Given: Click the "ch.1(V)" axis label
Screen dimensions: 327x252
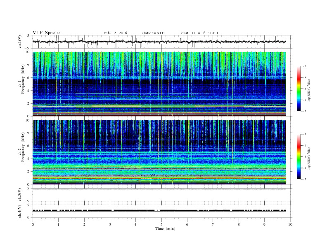Looking at the screenshot, I should 20,42.
